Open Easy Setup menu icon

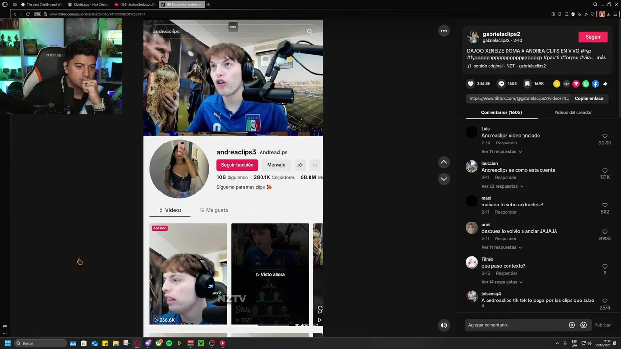[615, 14]
